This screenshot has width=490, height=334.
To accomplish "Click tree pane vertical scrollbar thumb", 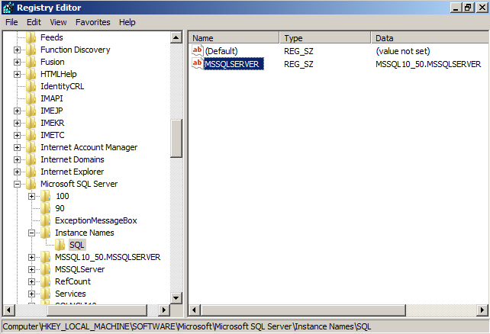I will (x=176, y=138).
